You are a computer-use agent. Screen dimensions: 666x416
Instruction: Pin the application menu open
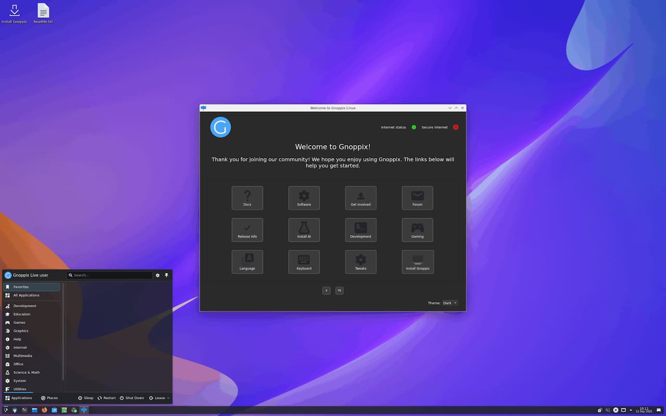pos(166,275)
